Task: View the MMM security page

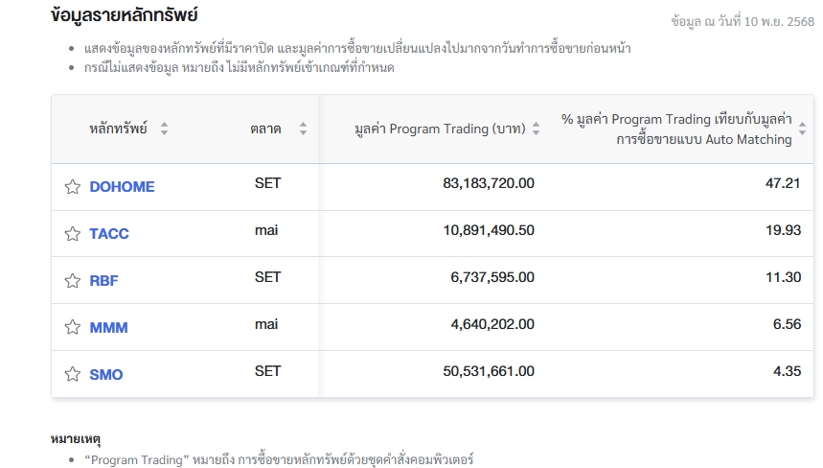Action: click(108, 328)
